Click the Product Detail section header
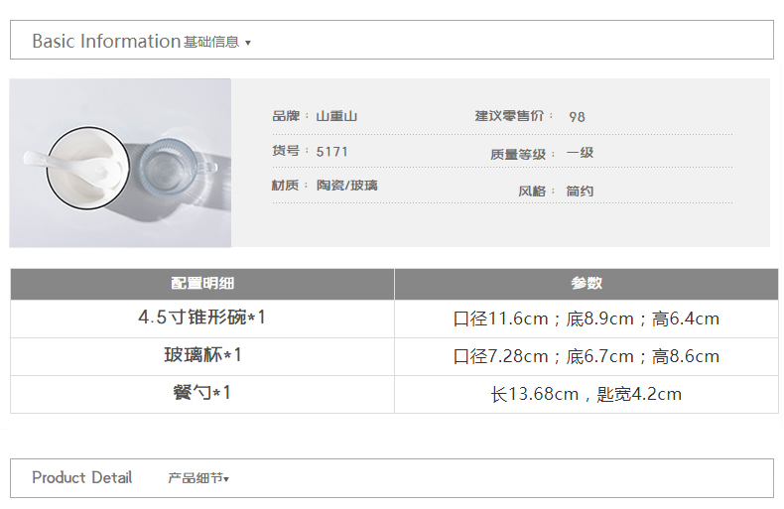Image resolution: width=784 pixels, height=509 pixels. tap(82, 478)
